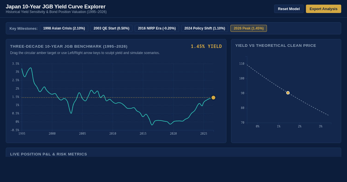
Task: Pick the 2024 Policy Shift milestone
Action: click(205, 28)
